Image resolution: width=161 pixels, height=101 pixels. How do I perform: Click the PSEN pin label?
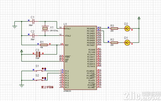pos(67,57)
